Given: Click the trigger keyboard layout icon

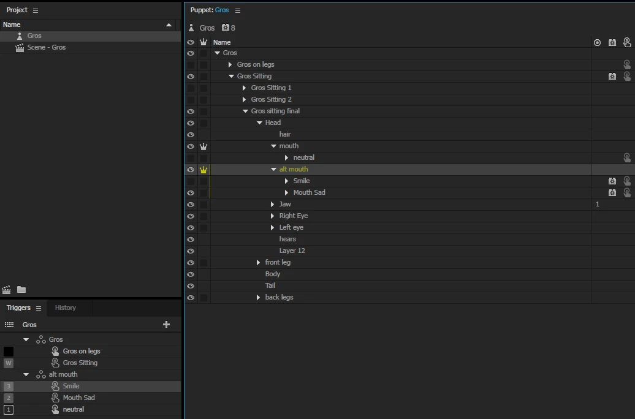Looking at the screenshot, I should 9,325.
